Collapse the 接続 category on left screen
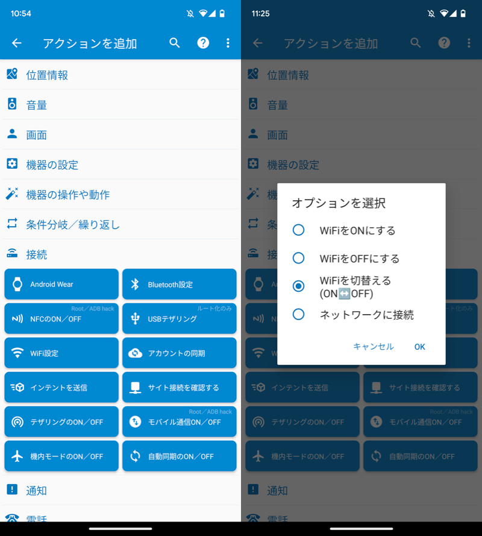 120,254
